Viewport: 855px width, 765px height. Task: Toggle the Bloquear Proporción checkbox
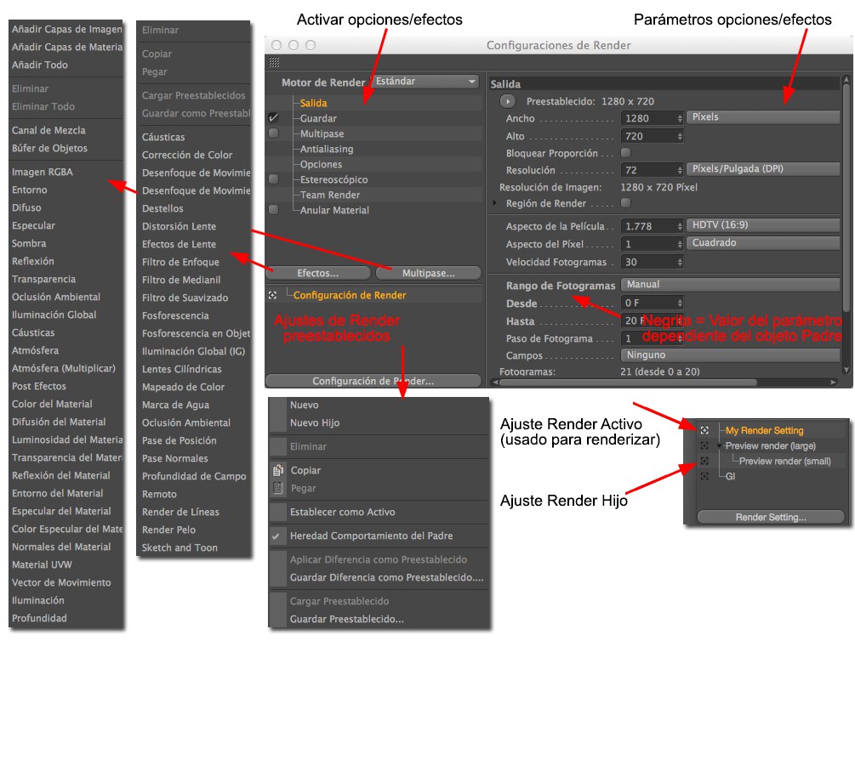626,153
